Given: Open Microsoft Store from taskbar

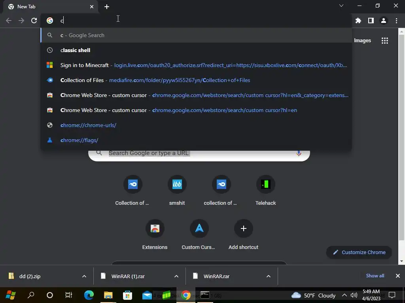Looking at the screenshot, I should click(x=128, y=295).
